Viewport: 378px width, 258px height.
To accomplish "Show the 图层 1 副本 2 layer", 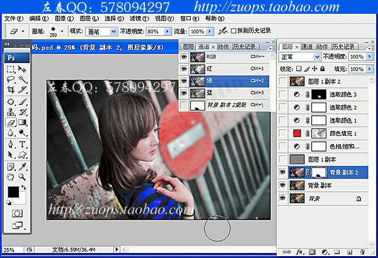I will click(x=282, y=81).
